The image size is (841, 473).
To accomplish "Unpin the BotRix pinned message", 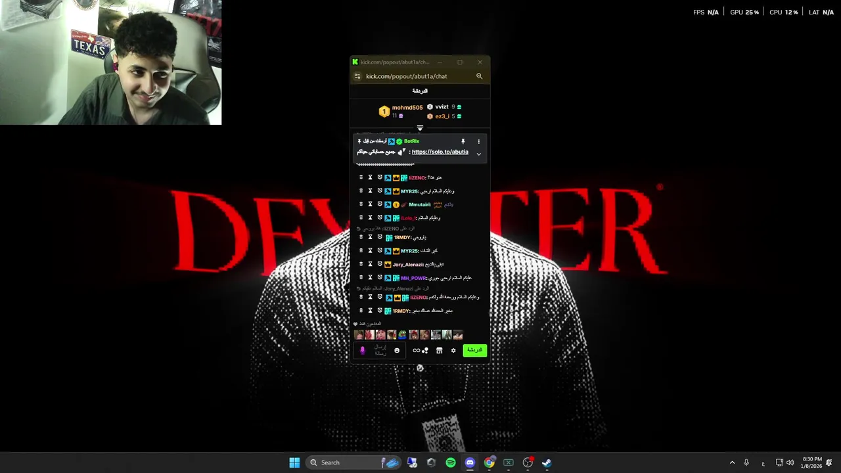I will pos(463,141).
